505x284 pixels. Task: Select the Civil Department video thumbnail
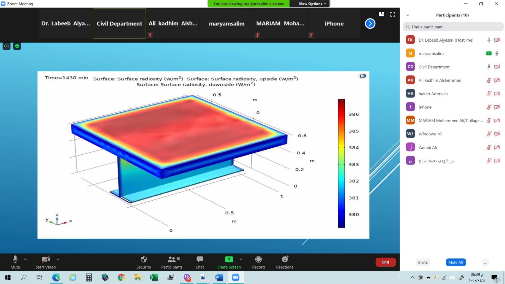point(119,24)
